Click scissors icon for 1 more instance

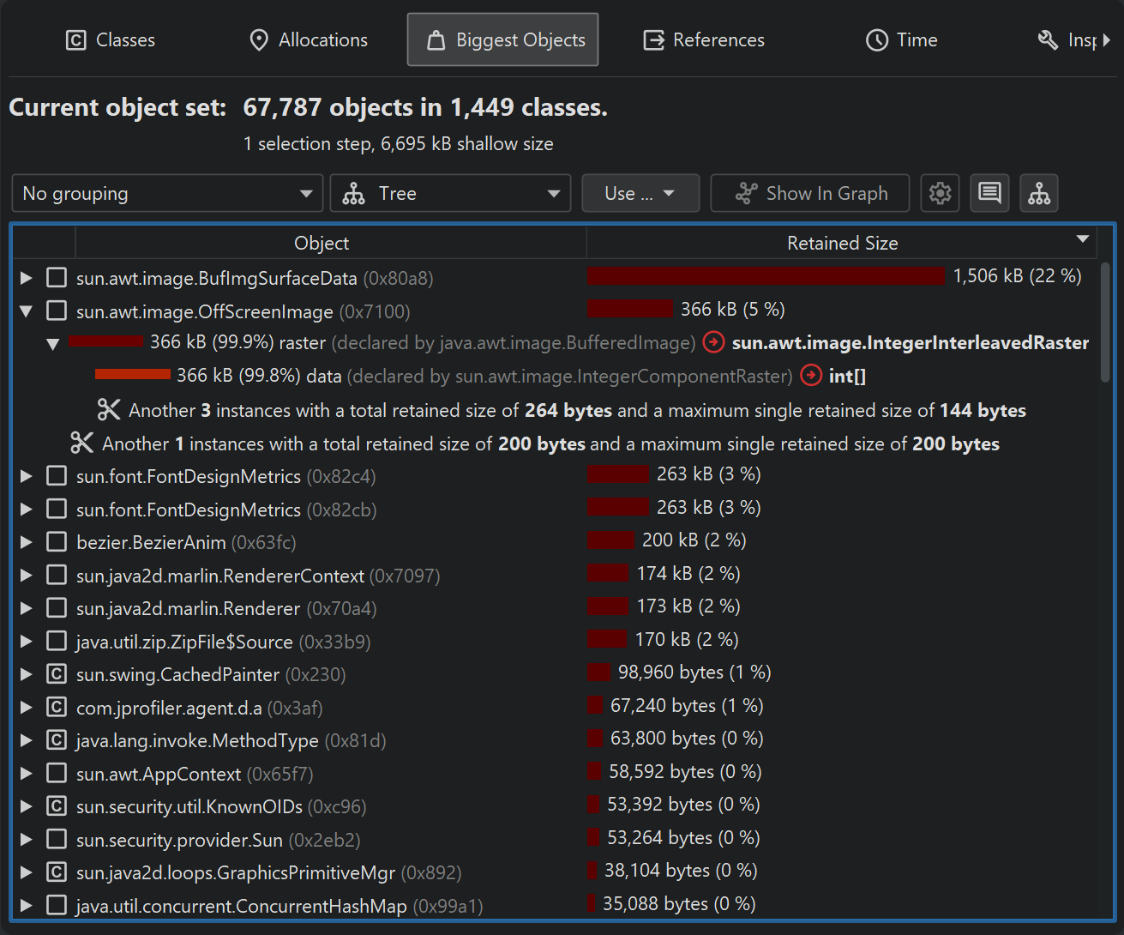tap(82, 443)
